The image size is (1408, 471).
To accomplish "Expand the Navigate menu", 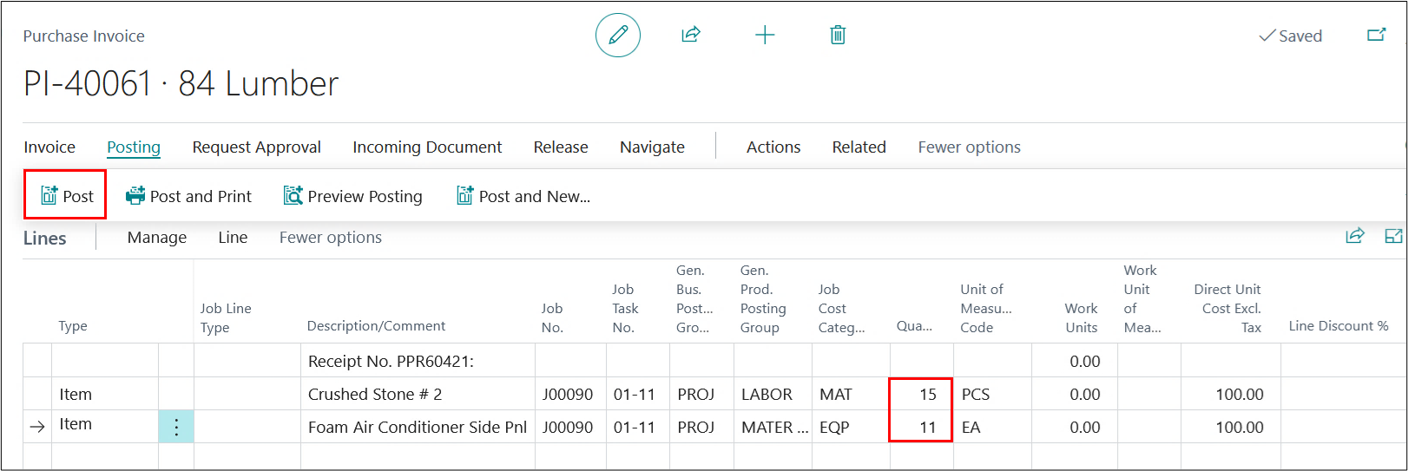I will point(652,147).
